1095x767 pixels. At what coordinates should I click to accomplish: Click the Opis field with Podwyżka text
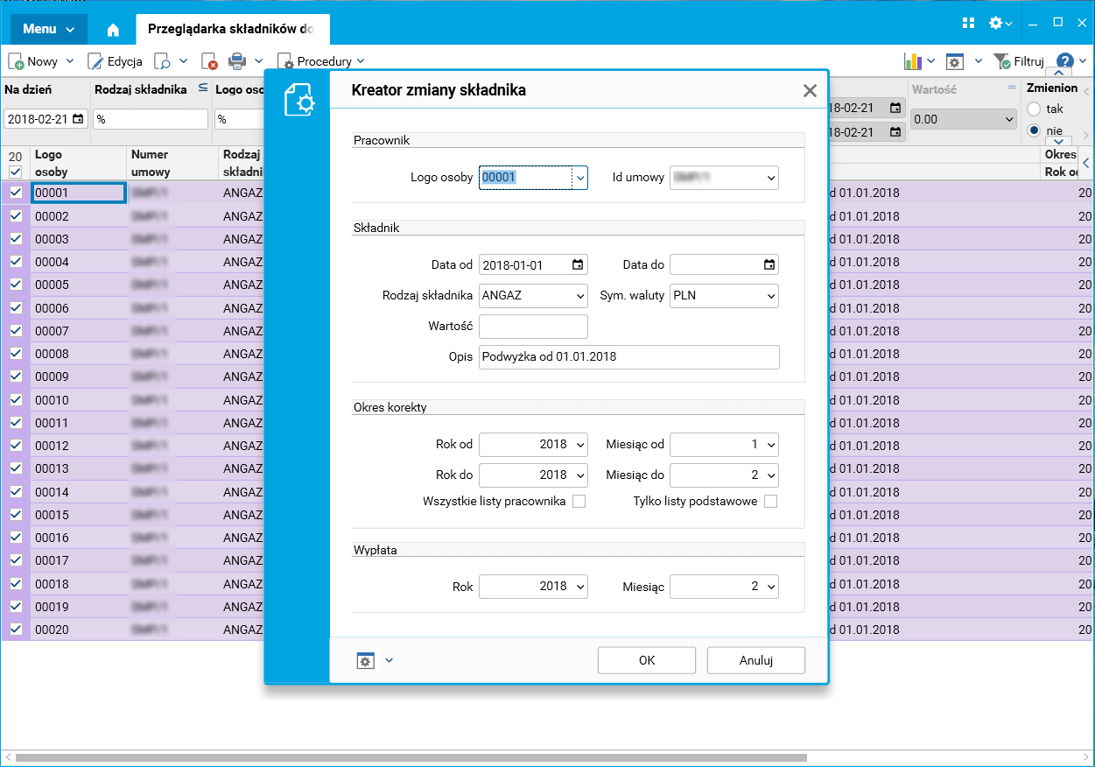[628, 357]
